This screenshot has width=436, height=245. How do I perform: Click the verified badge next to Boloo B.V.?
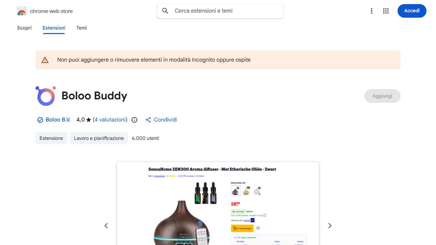(x=40, y=120)
